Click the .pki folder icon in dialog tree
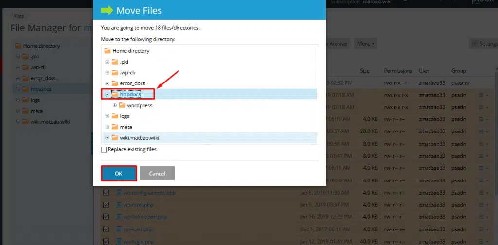Image resolution: width=498 pixels, height=245 pixels. coord(115,62)
